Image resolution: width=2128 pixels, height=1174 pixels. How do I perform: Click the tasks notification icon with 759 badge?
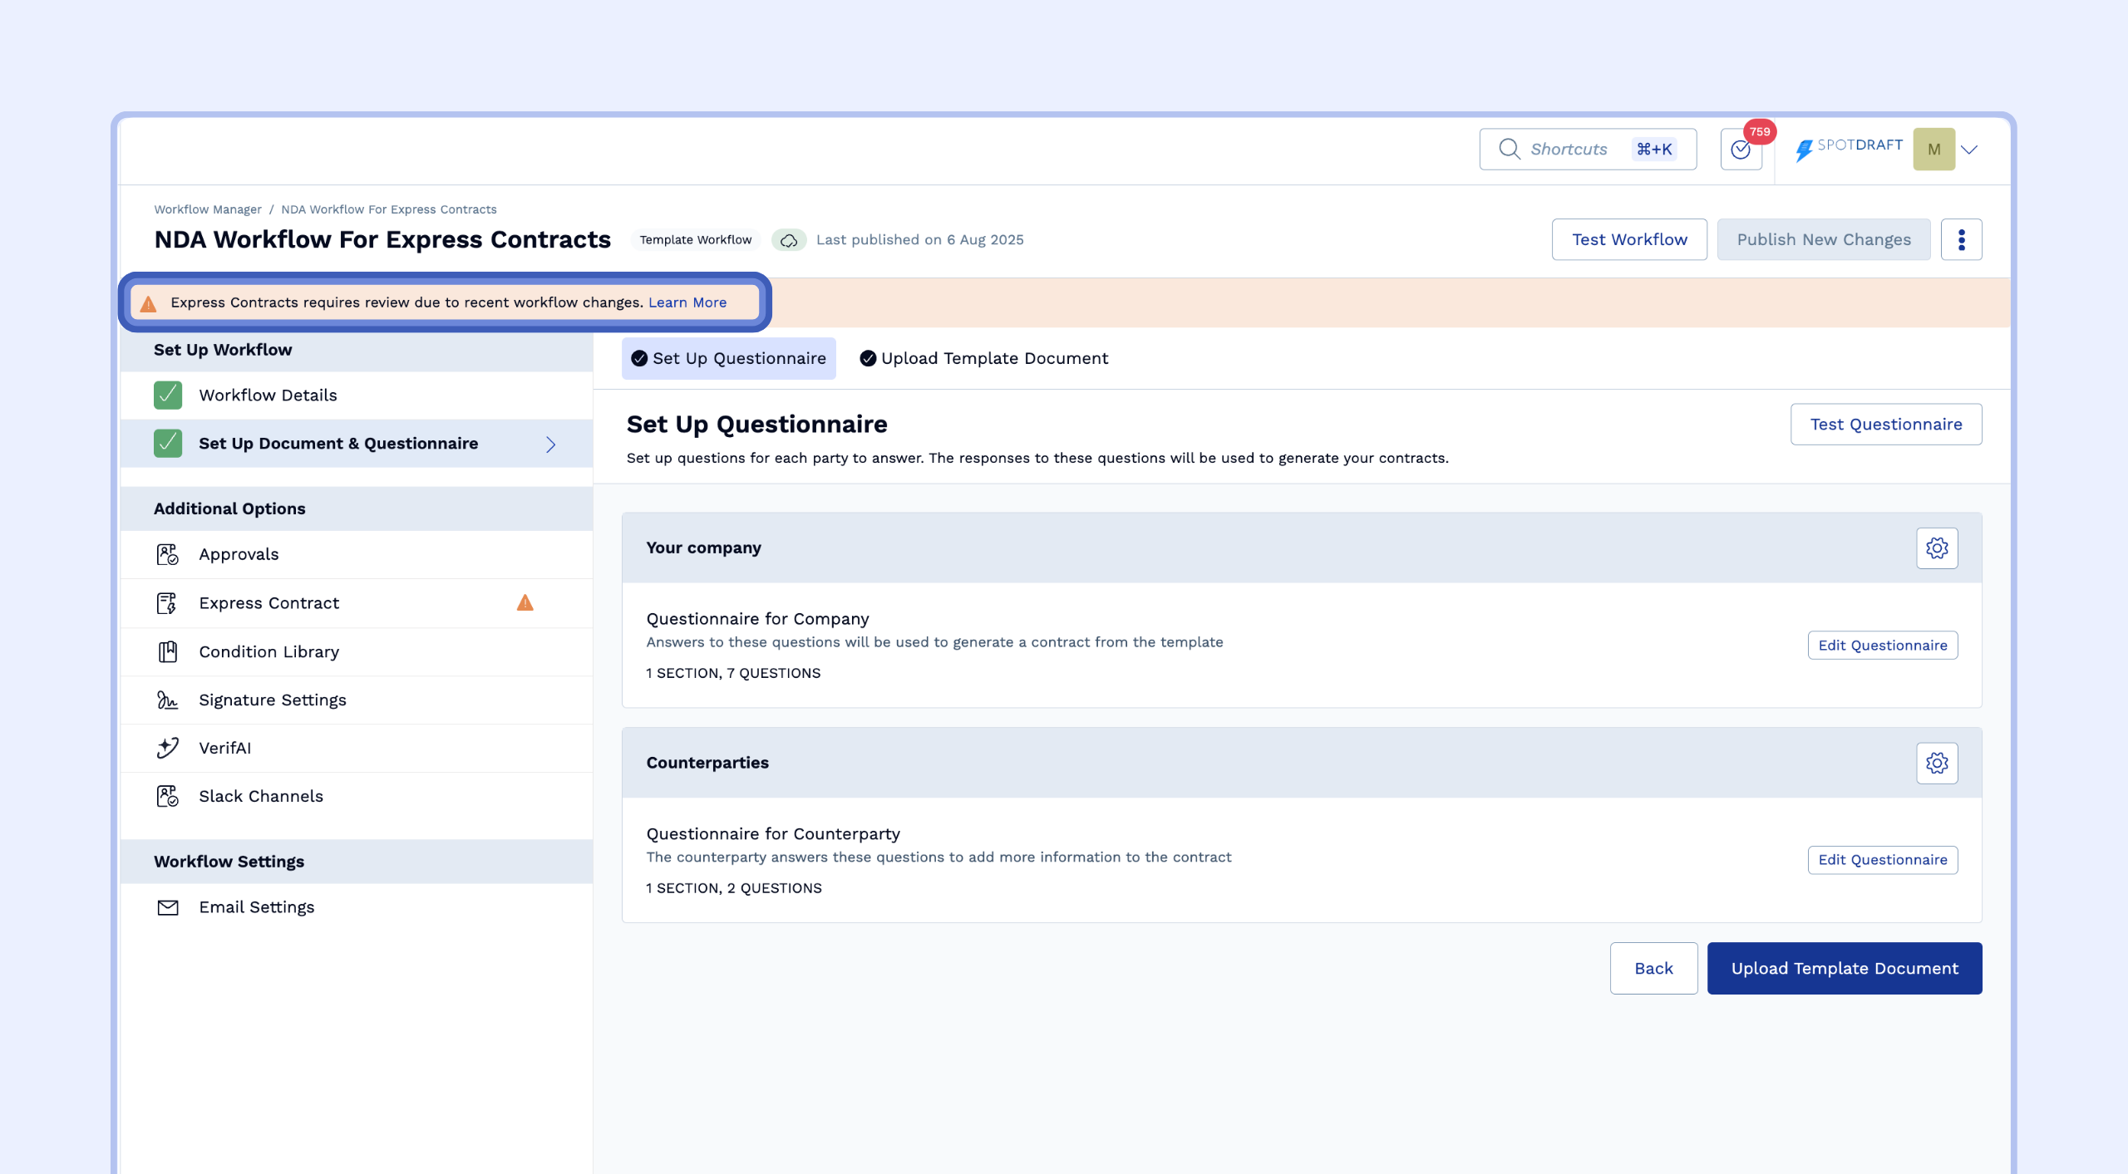[1741, 150]
